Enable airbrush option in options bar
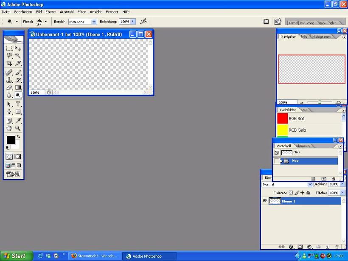 pos(144,21)
